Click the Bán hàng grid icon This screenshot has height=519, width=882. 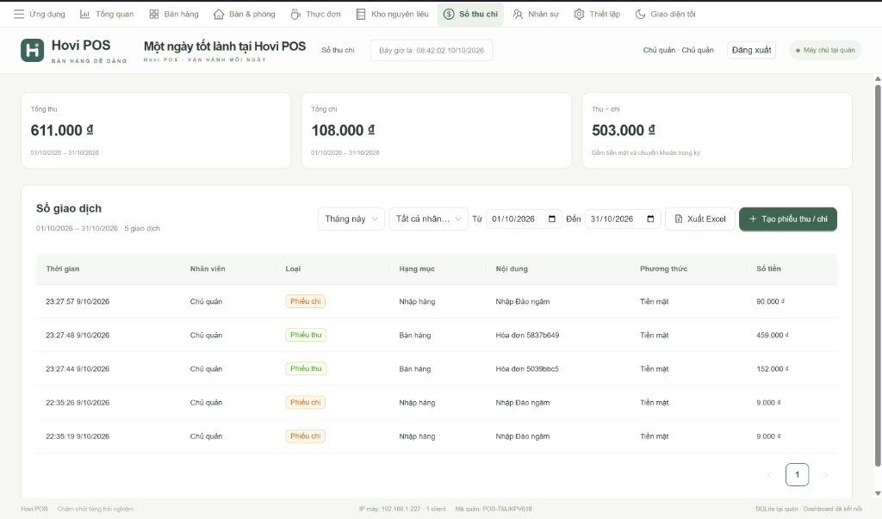[x=153, y=14]
